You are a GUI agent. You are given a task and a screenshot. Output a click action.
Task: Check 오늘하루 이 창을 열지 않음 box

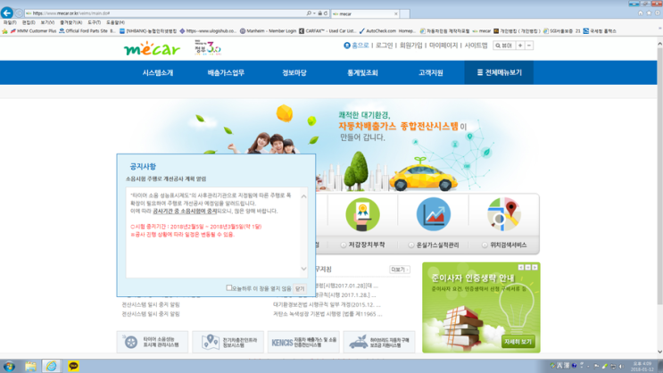[x=228, y=288]
